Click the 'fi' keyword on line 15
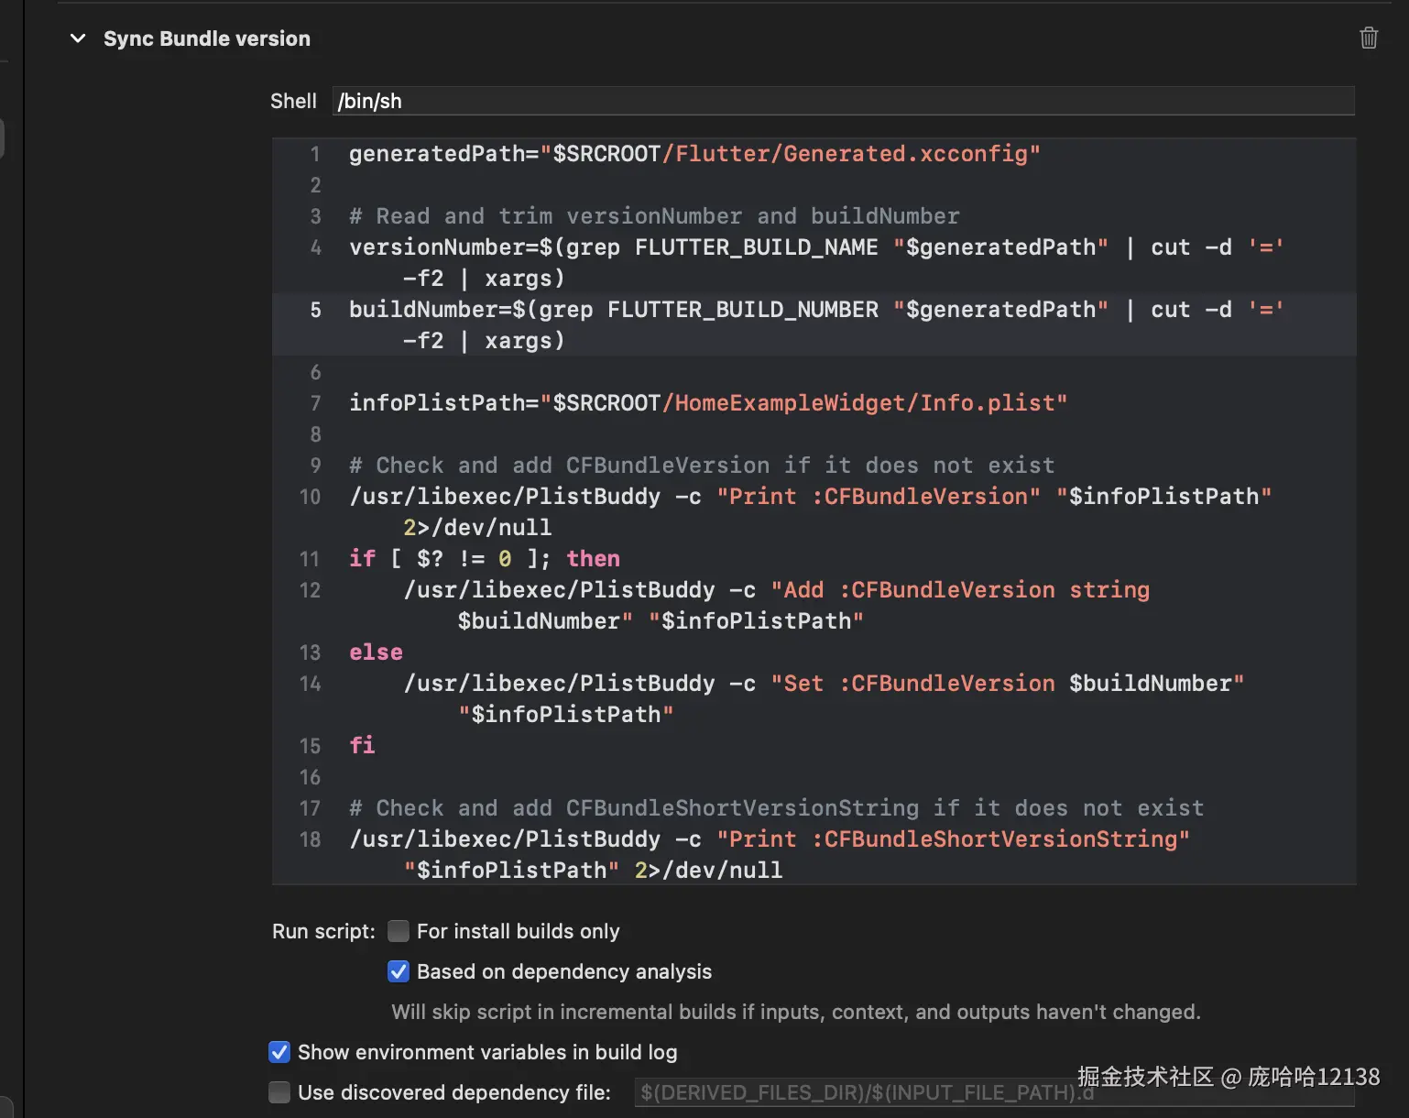 362,745
